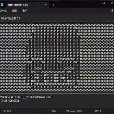Open settings via gear icon
The height and width of the screenshot is (114, 114).
pyautogui.click(x=112, y=10)
